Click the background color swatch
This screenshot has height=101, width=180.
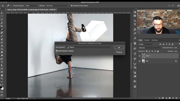3,89
